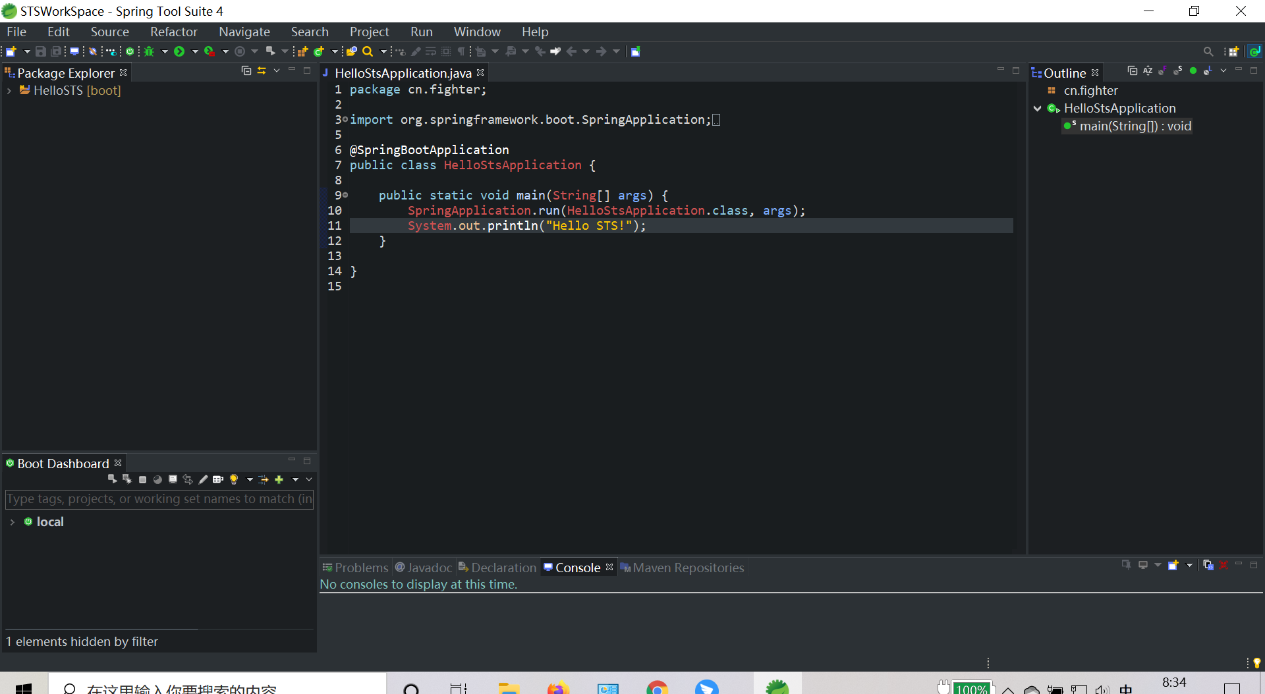Open the yellow Search magnifier tool

(x=368, y=51)
